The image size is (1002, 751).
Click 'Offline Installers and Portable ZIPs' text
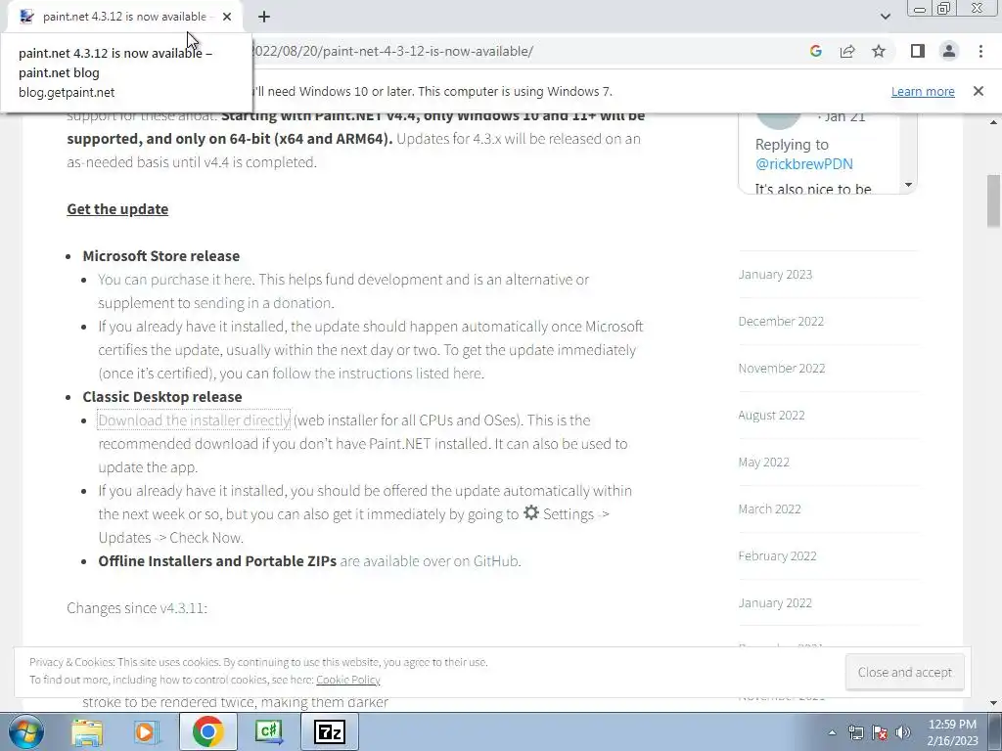(x=217, y=561)
